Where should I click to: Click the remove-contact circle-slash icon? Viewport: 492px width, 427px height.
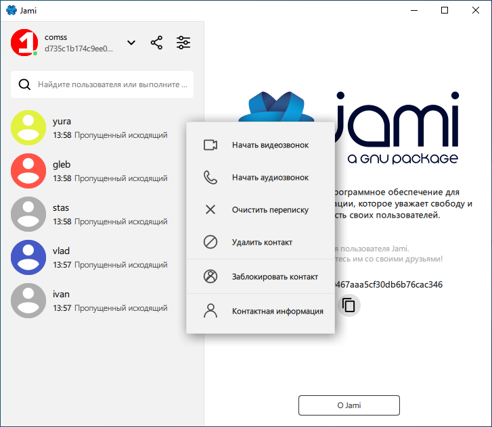[210, 242]
